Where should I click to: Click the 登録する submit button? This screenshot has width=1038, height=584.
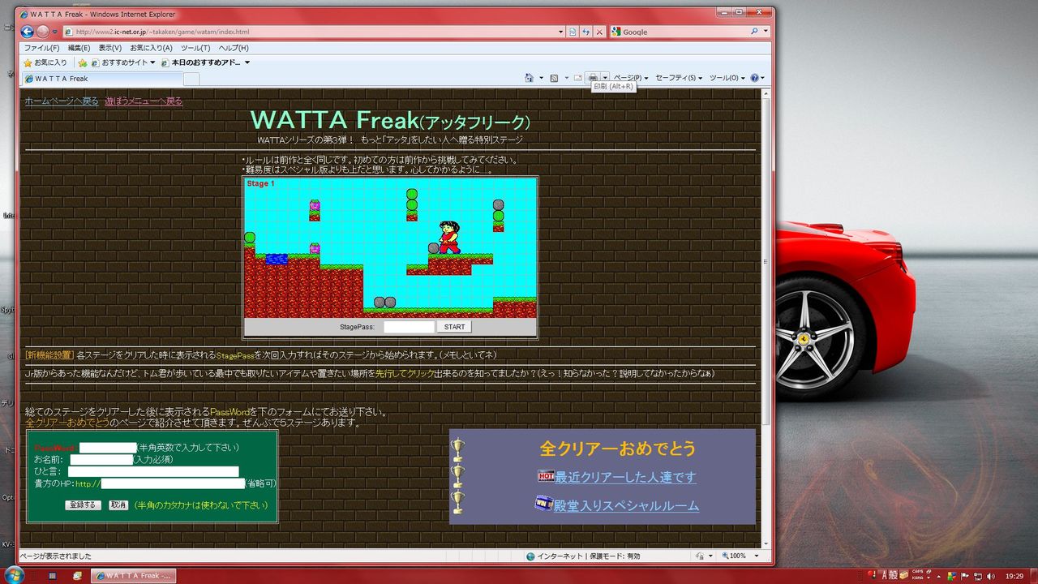(84, 505)
